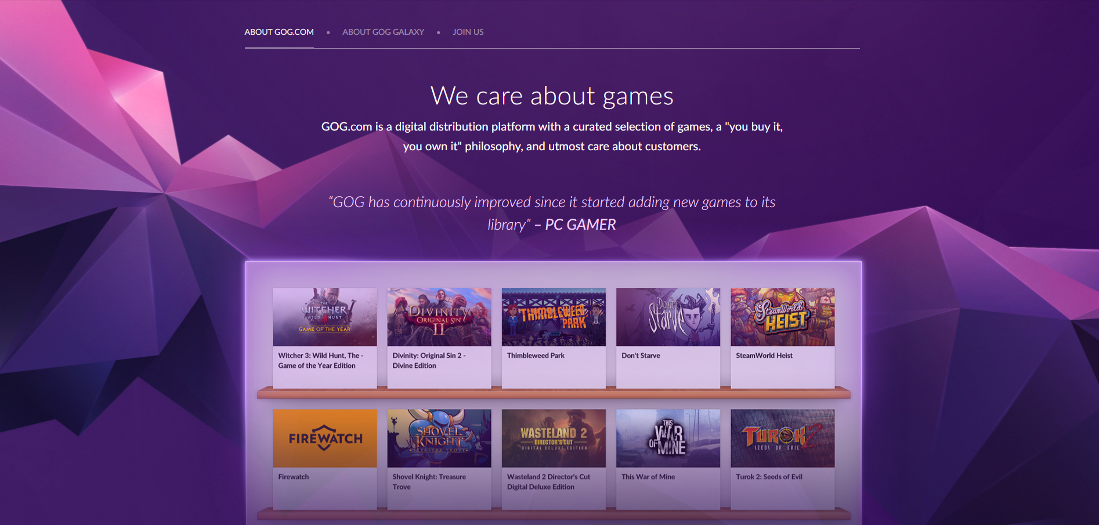Click the 'Shovel Knight: Treasure Trove' title
Image resolution: width=1099 pixels, height=525 pixels.
tap(429, 481)
